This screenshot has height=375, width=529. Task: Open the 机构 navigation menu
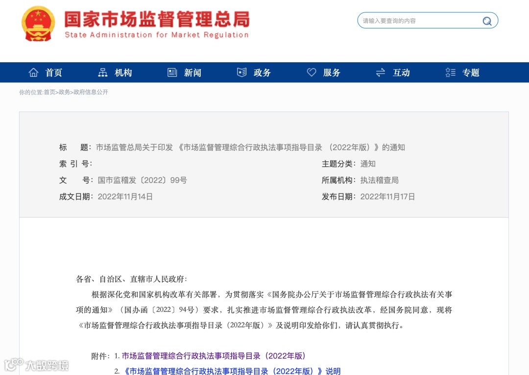(123, 72)
